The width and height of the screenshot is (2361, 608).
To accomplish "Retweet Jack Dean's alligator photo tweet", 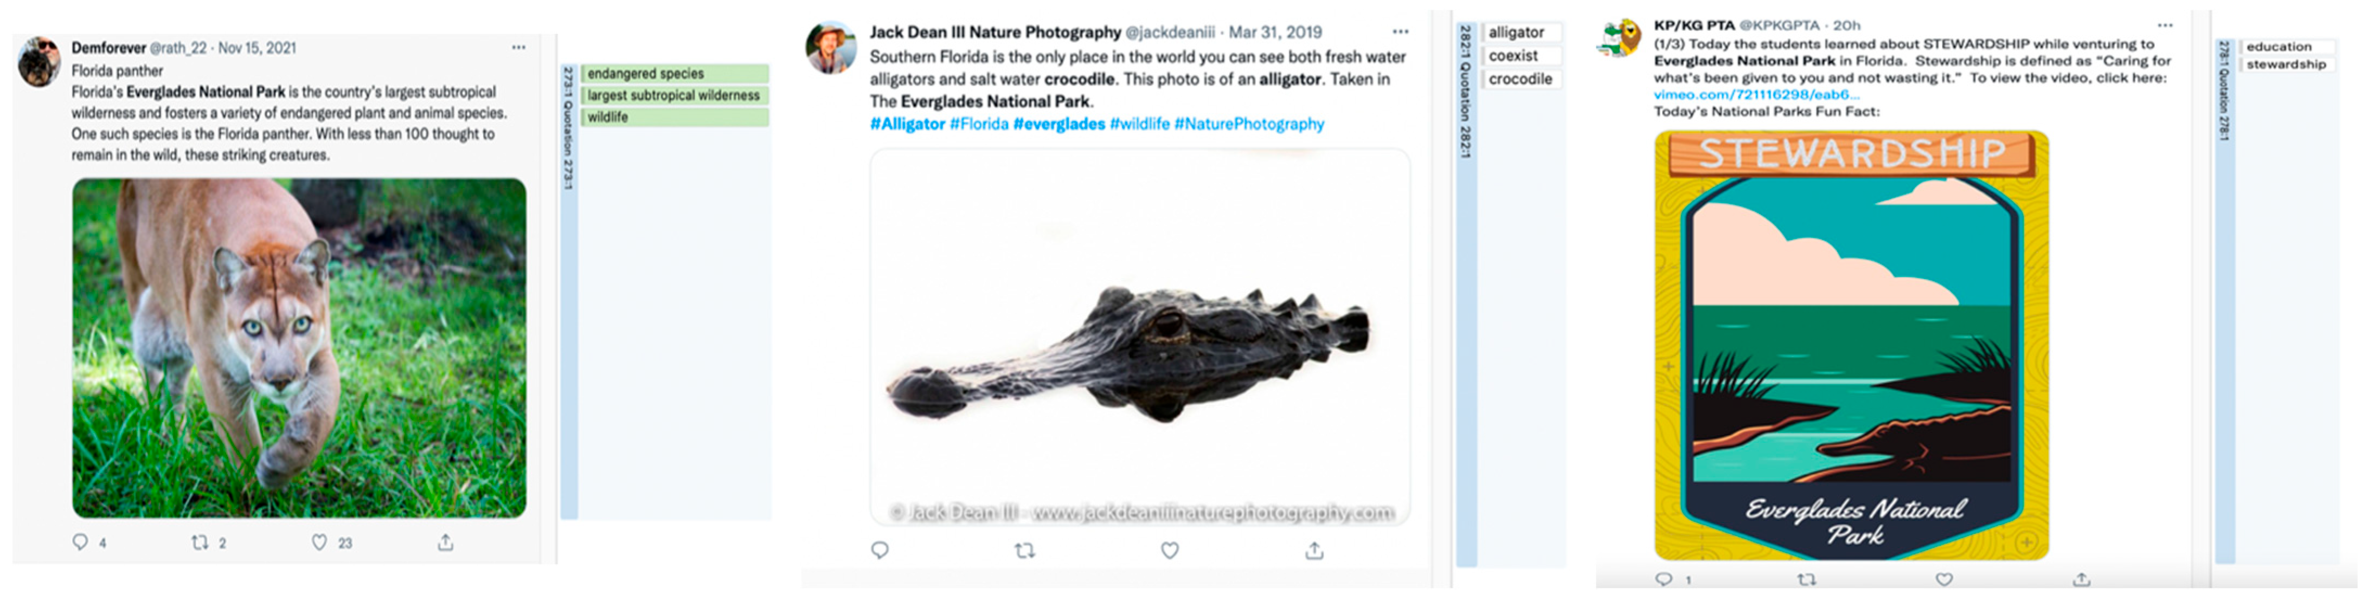I will (1025, 551).
